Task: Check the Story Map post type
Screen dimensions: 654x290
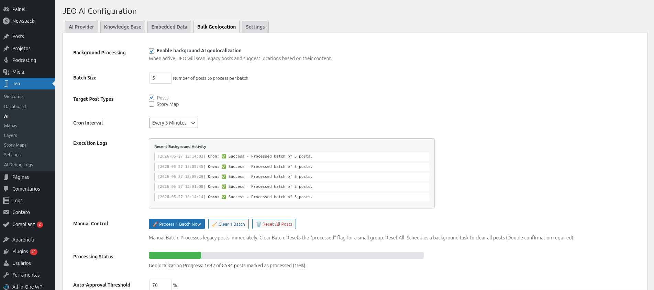Action: tap(152, 104)
